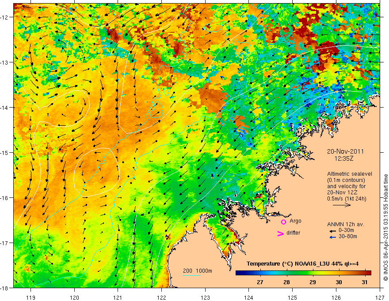Click the date text 20-Nov-2011
Viewport: 389px width, 301px height.
tap(345, 151)
